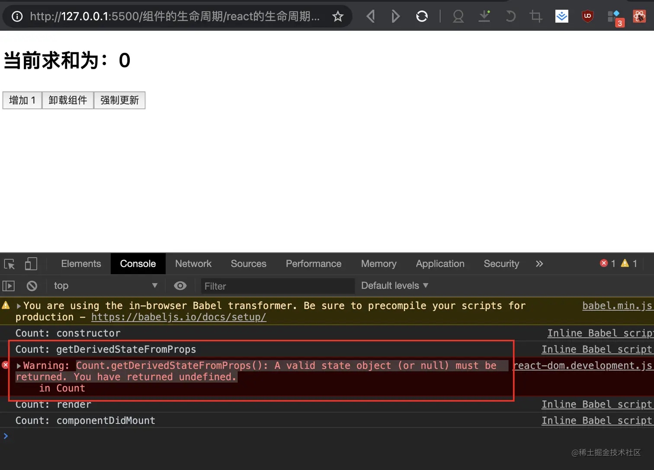This screenshot has width=654, height=470.
Task: Click the undo curved arrow icon
Action: (x=511, y=16)
